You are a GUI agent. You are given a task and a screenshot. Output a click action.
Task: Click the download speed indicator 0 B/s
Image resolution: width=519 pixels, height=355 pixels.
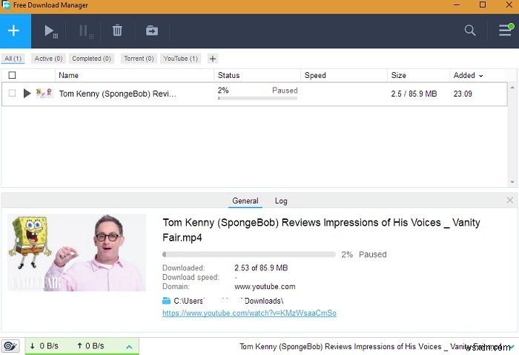point(44,346)
